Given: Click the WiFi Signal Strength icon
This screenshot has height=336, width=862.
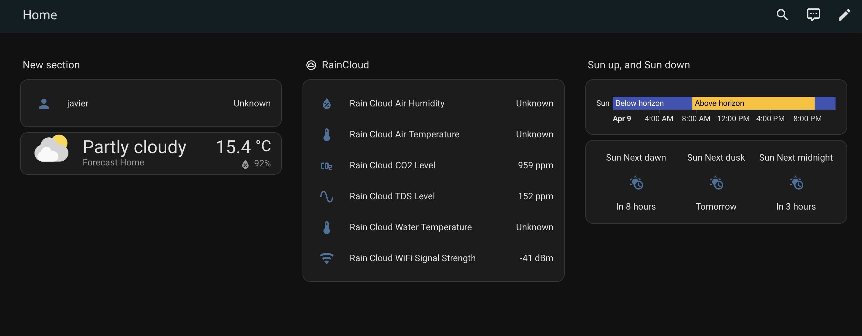Looking at the screenshot, I should click(x=327, y=258).
